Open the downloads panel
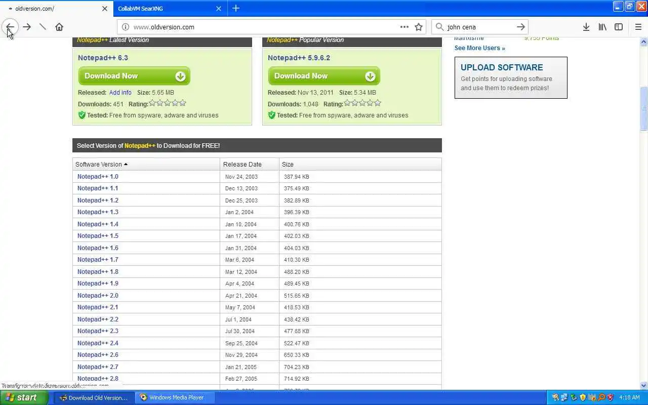Image resolution: width=648 pixels, height=405 pixels. (x=586, y=27)
